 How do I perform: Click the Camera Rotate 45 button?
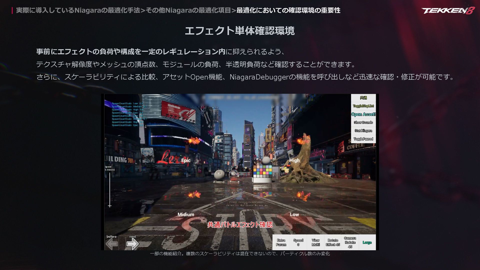click(350, 242)
